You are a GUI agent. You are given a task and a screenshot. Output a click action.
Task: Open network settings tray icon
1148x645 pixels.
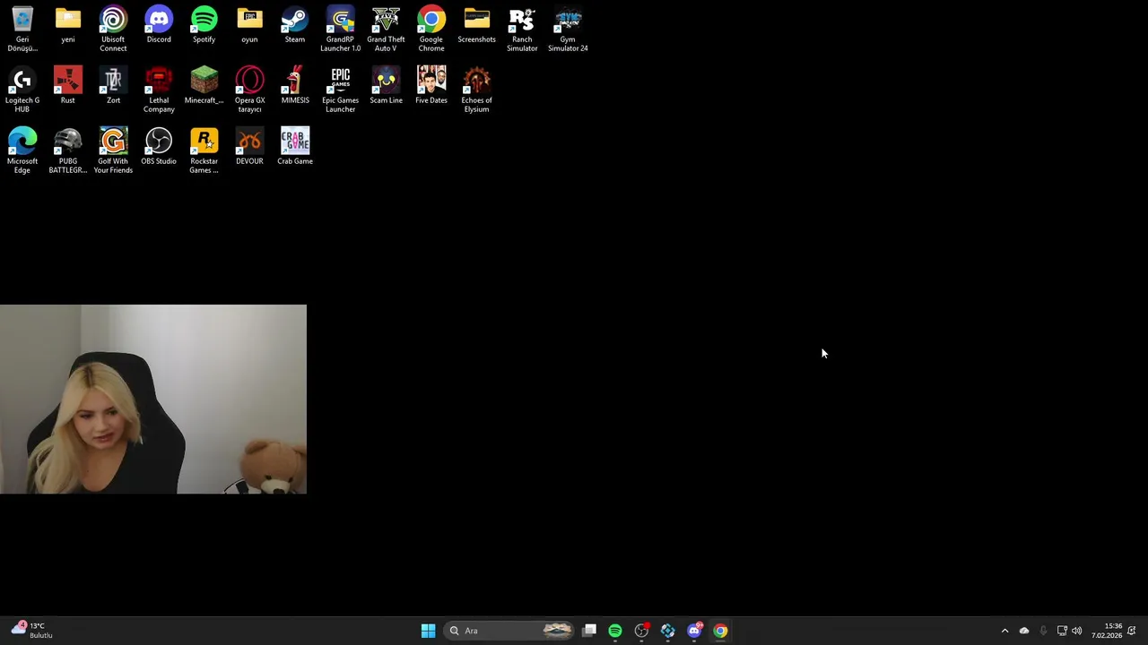(x=1062, y=631)
